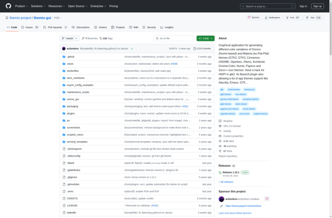Image resolution: width=332 pixels, height=218 pixels.
Task: Go to Pricing page
Action: pos(113,6)
